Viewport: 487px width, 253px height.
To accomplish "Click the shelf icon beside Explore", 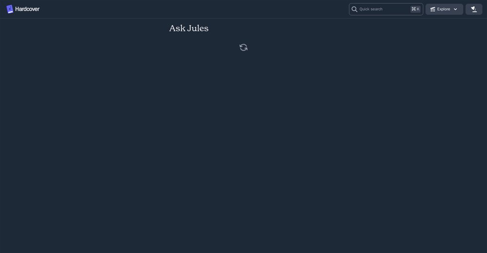I will click(x=432, y=9).
